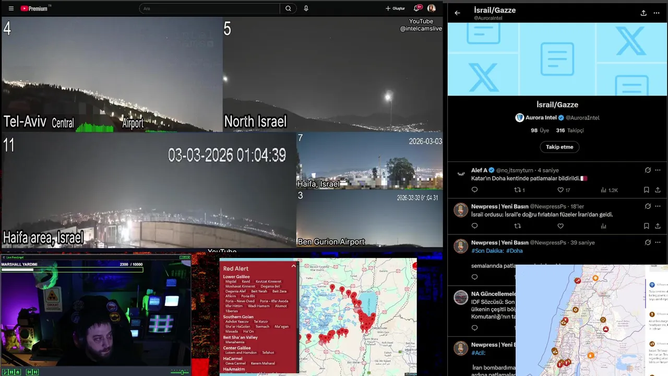668x376 pixels.
Task: Open the #Doha hashtag link
Action: [x=514, y=251]
